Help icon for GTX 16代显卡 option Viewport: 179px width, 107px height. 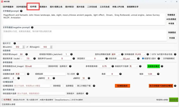click(x=175, y=54)
